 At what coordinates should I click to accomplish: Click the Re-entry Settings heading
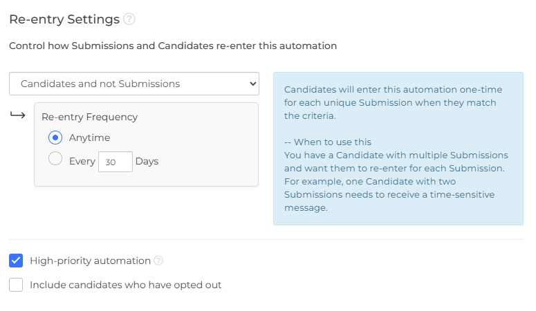pyautogui.click(x=64, y=19)
